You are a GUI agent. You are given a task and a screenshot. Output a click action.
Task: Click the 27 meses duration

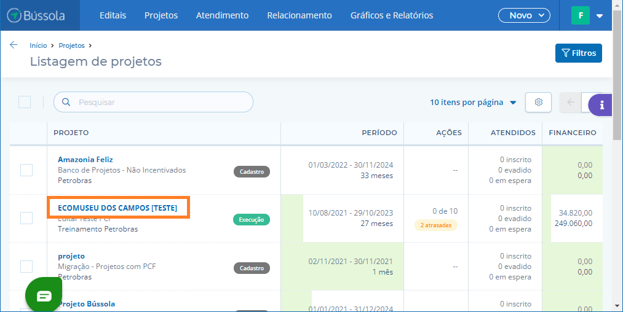pos(376,224)
